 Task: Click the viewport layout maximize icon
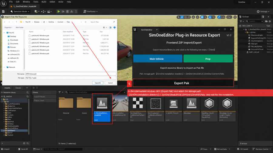(x=235, y=17)
